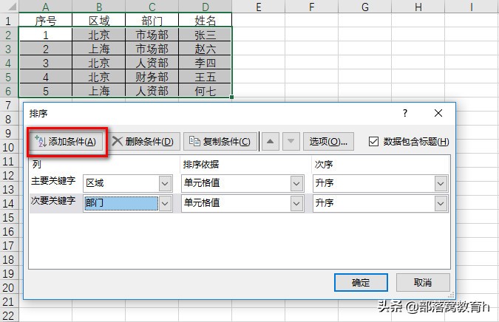Confirm sorting with the 确定 button
This screenshot has width=499, height=322.
click(x=361, y=282)
